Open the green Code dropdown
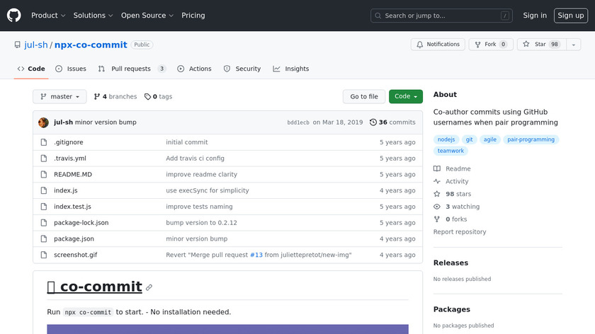 coord(405,97)
